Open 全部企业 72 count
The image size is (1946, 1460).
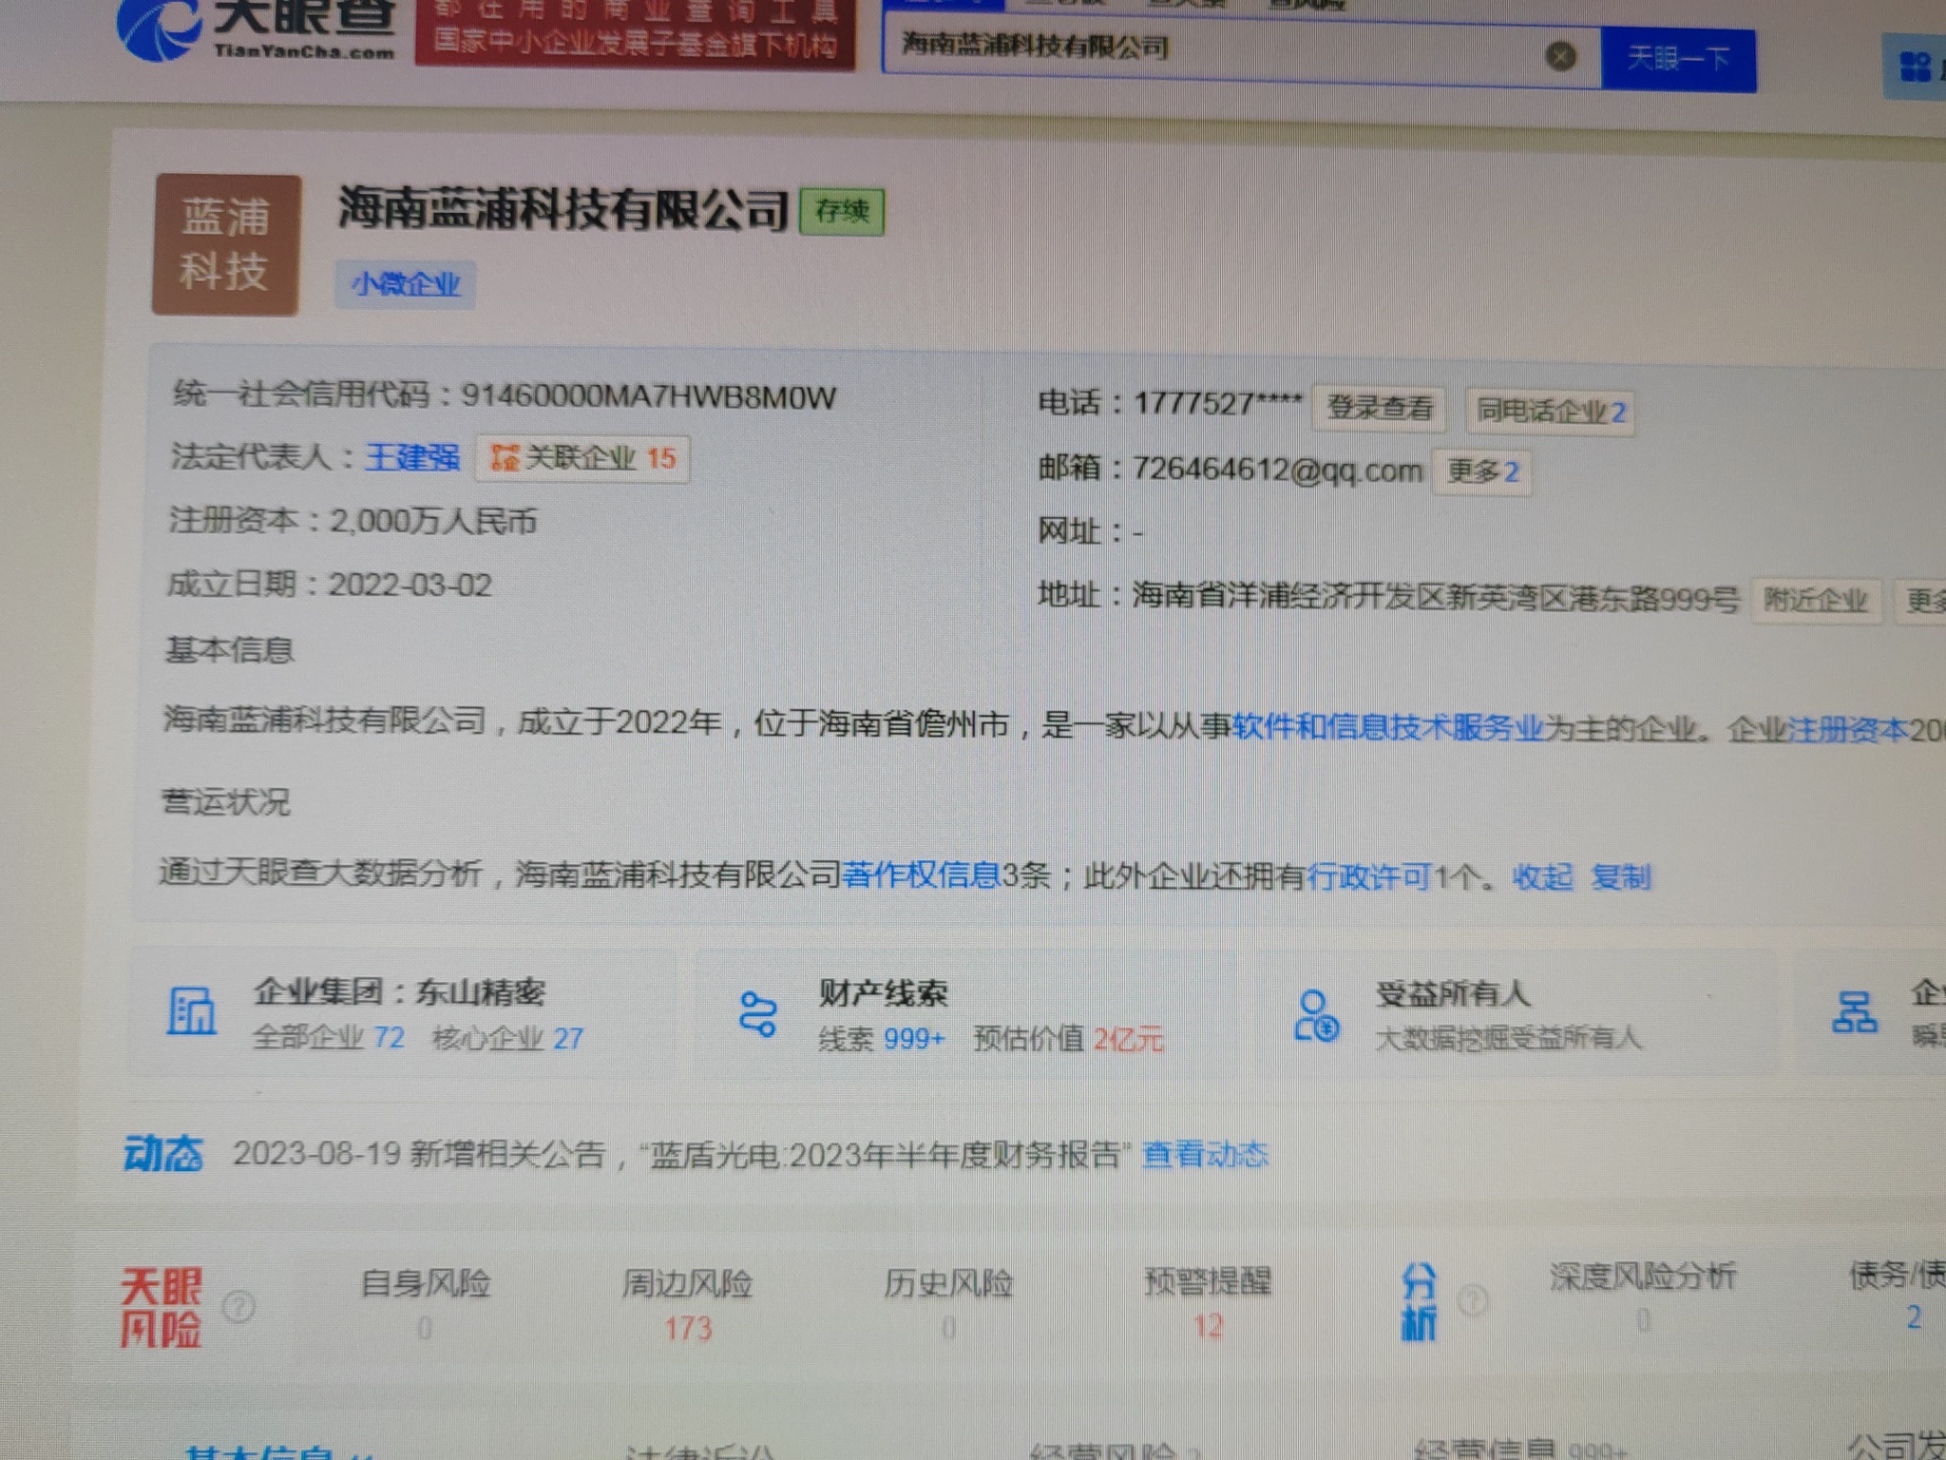[329, 1037]
